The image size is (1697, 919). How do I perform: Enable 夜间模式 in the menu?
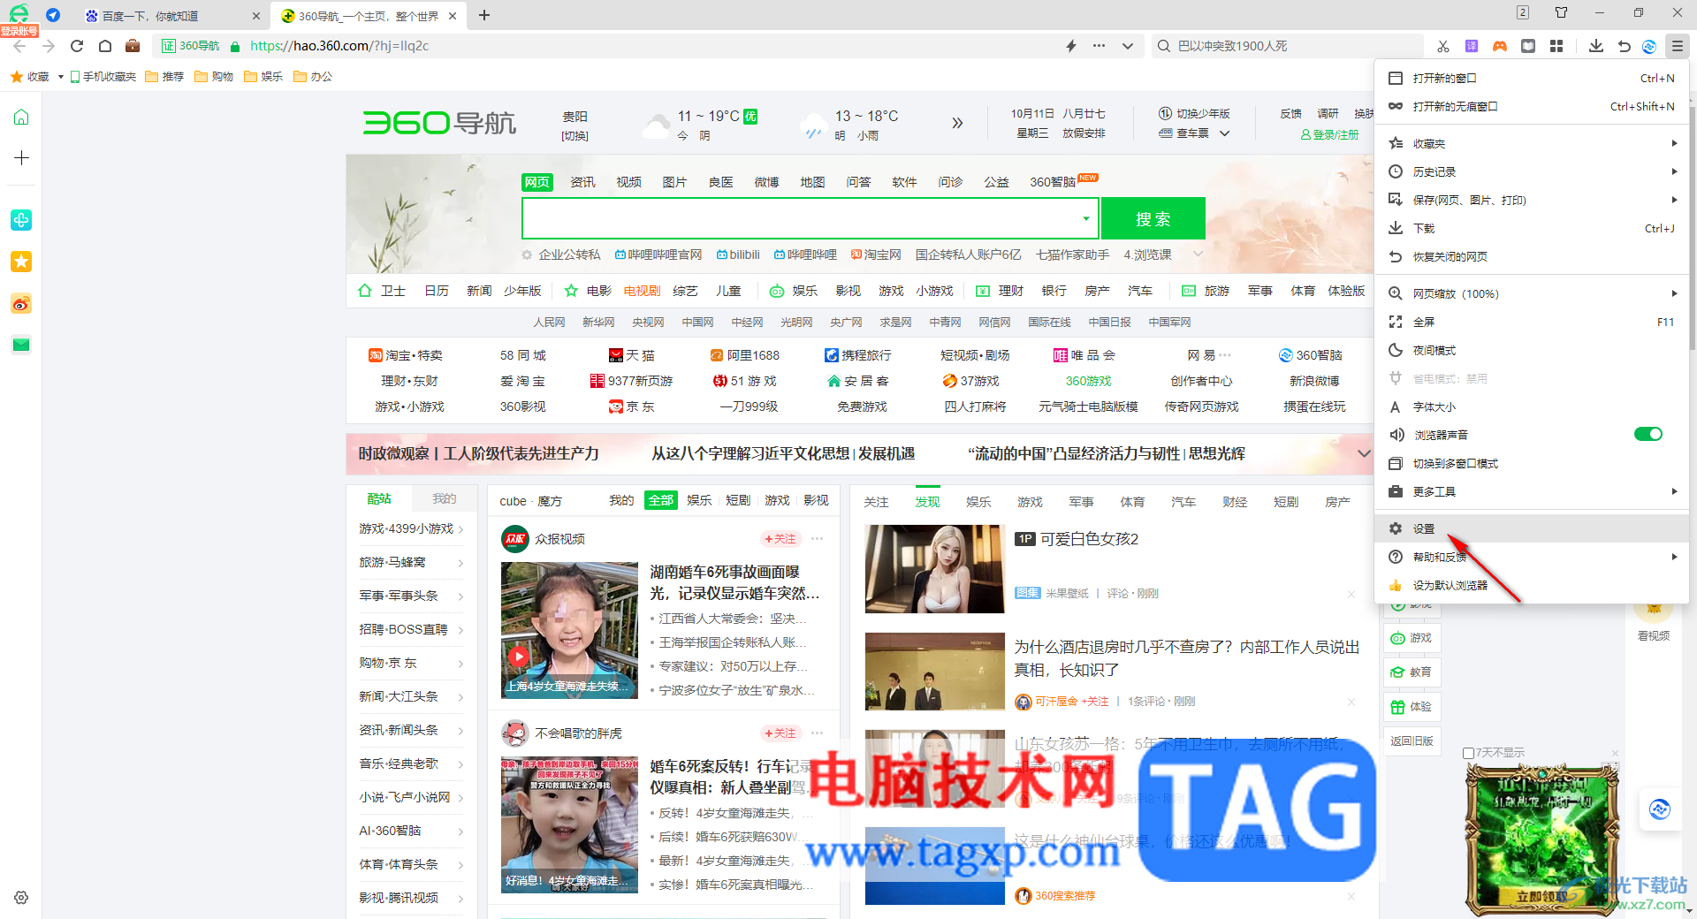point(1434,350)
